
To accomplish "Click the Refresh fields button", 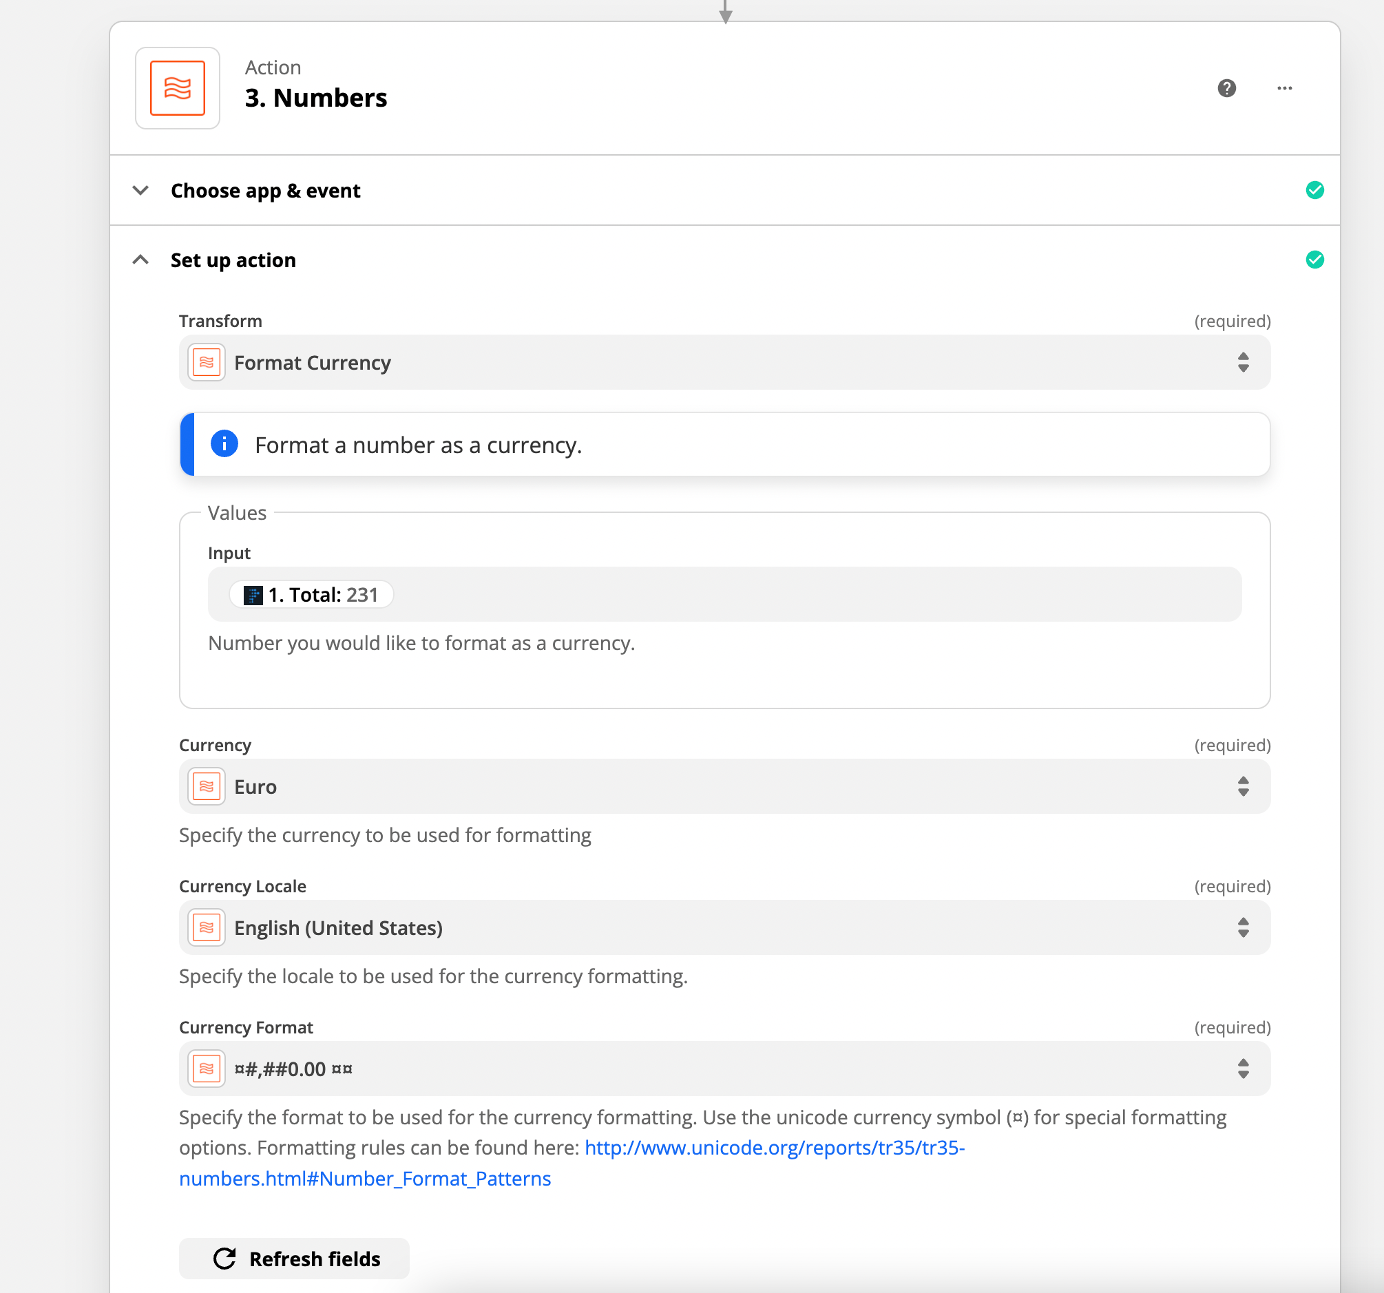I will pos(294,1258).
